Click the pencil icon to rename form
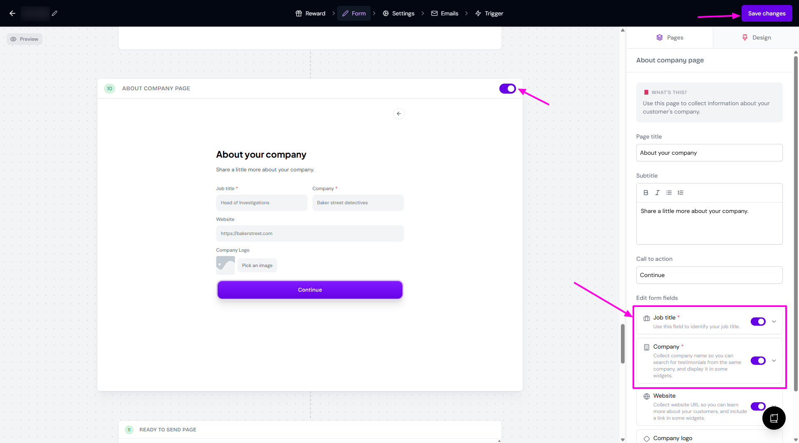Screen dimensions: 799x443 coord(55,13)
